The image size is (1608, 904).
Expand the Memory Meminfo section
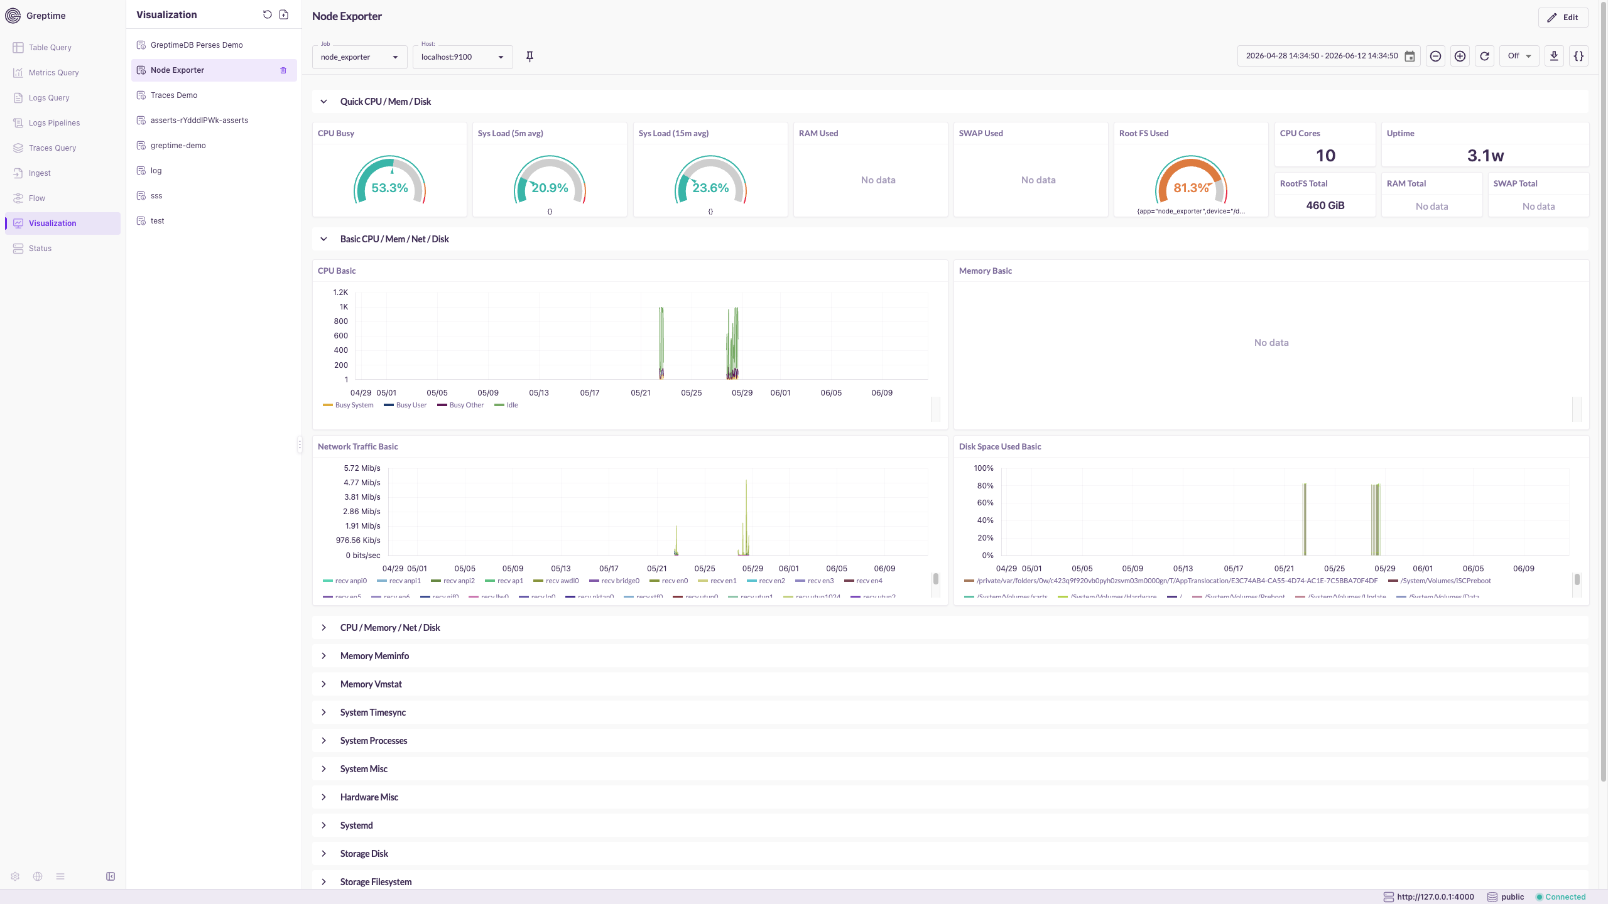pos(323,656)
